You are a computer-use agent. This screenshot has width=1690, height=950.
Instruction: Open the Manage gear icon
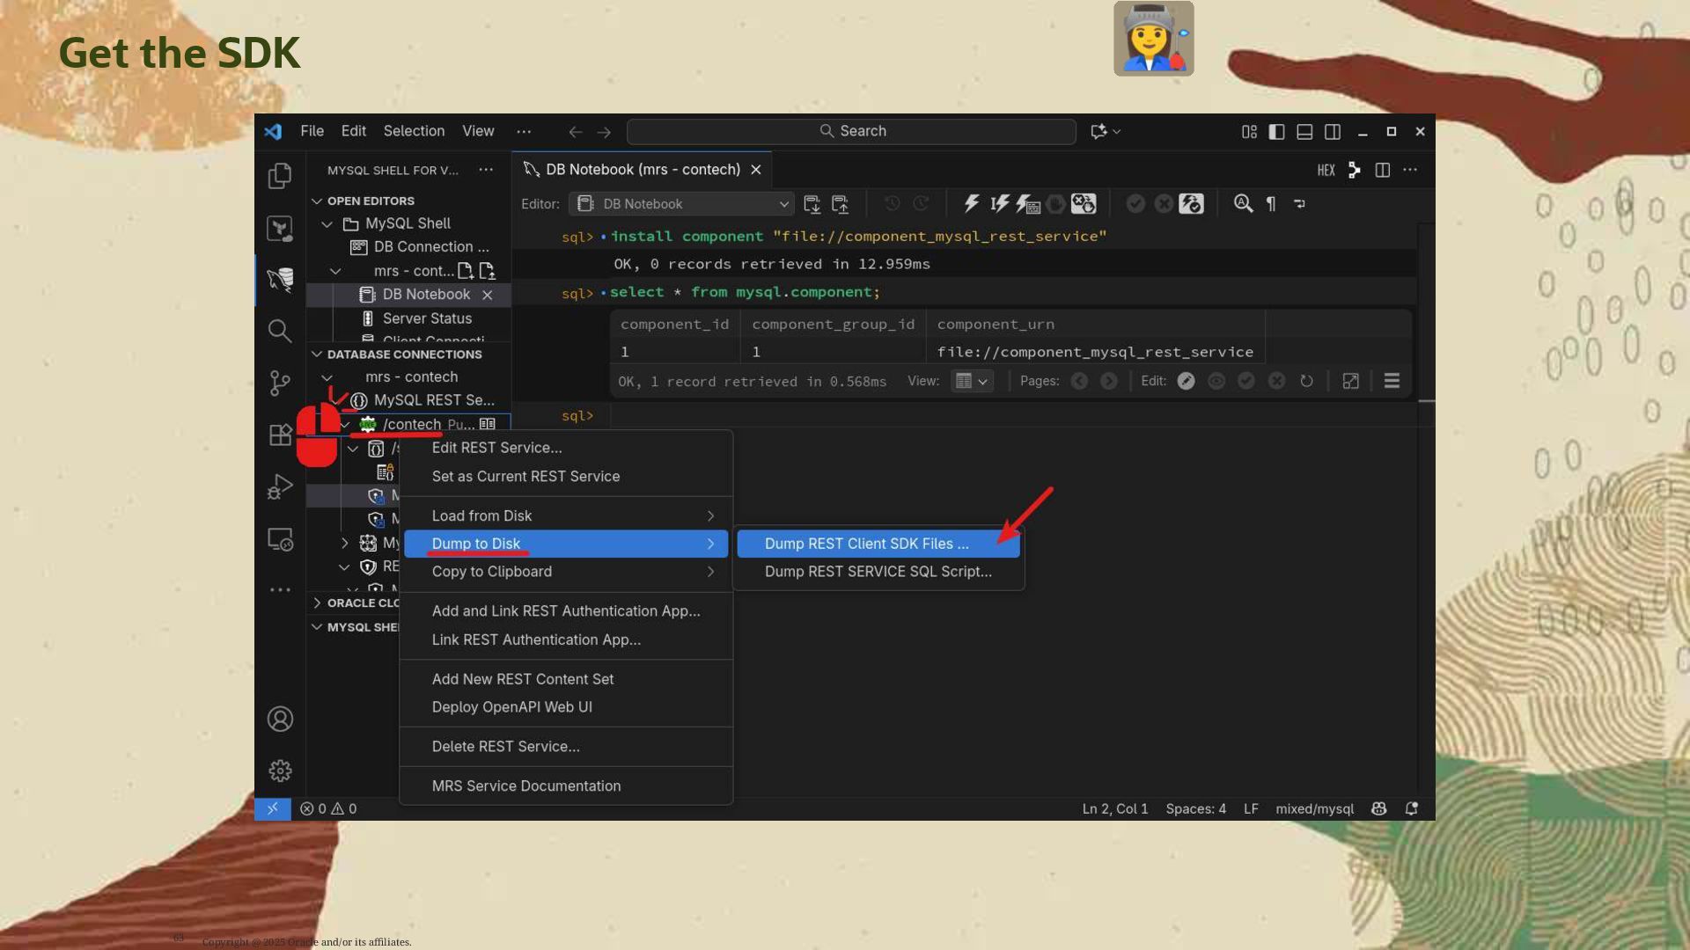click(x=280, y=771)
